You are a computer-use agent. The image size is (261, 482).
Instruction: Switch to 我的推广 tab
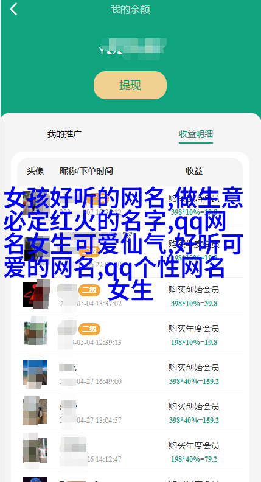click(64, 134)
